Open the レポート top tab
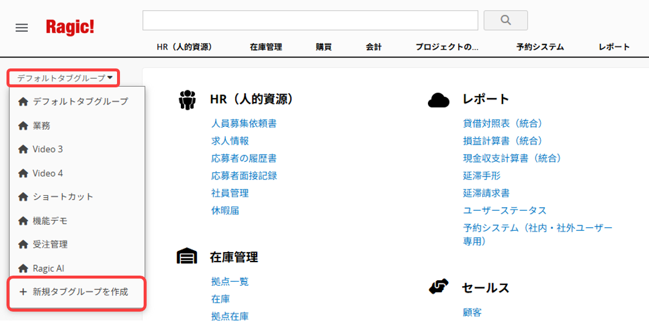Screen dimensions: 649x324 click(614, 47)
